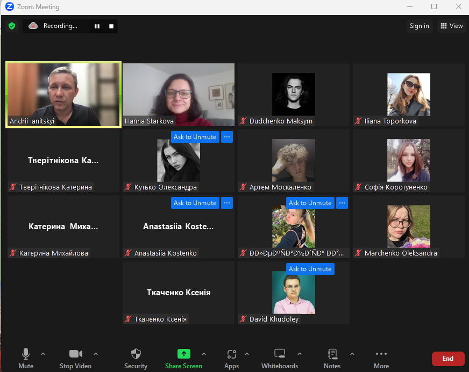Click the 'Ткаченко Ксенія' name label below the tile
Viewport: 469px width, 372px height.
coord(160,319)
